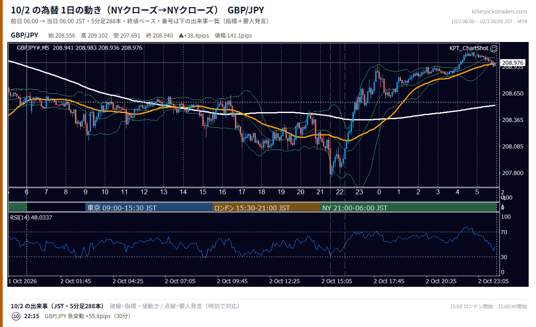Click the 207.800 price axis label
This screenshot has width=536, height=327.
coord(513,173)
